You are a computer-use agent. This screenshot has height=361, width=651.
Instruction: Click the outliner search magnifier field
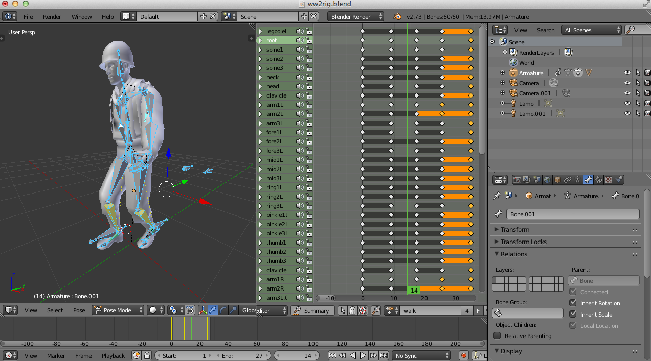637,30
